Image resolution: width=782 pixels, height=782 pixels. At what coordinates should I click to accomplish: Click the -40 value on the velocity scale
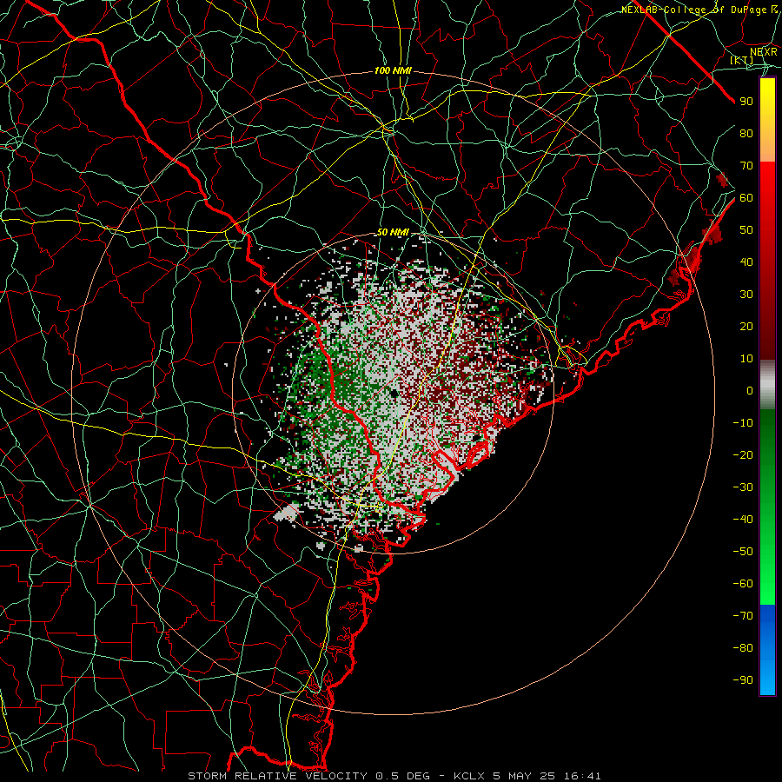[743, 520]
